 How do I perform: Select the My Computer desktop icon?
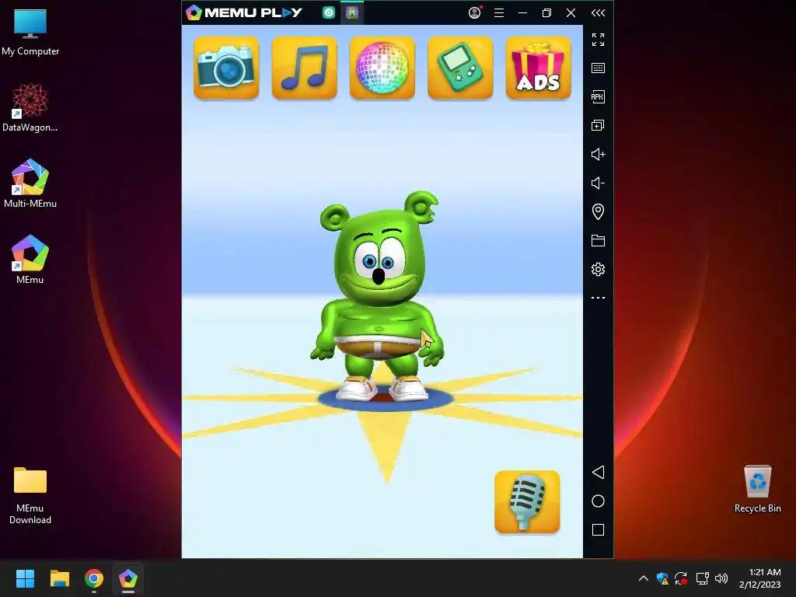coord(30,33)
